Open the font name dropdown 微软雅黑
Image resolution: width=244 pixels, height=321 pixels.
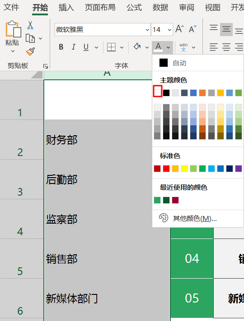(x=147, y=30)
